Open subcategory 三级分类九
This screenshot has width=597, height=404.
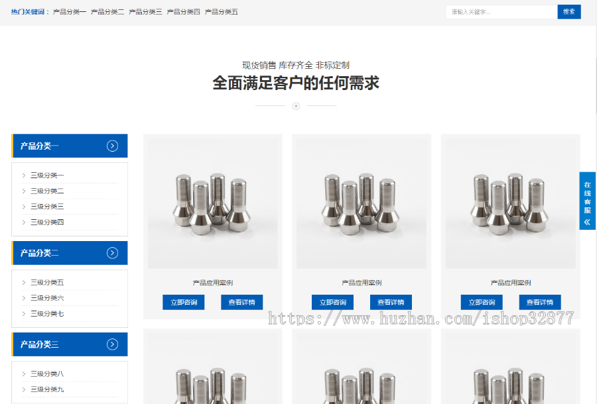47,389
